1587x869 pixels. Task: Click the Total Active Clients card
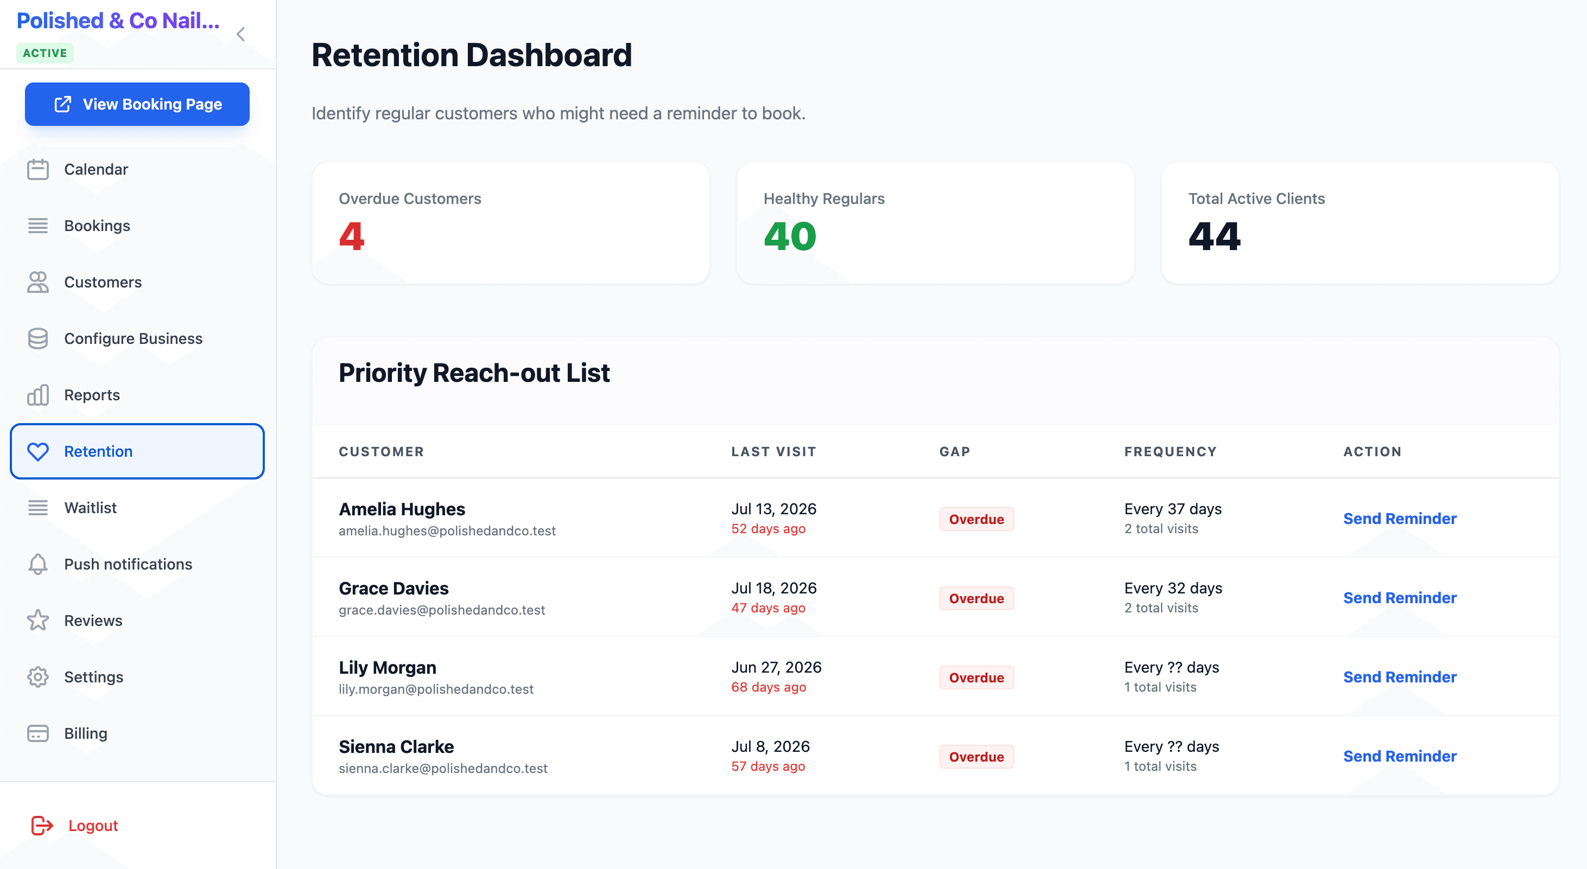coord(1360,223)
